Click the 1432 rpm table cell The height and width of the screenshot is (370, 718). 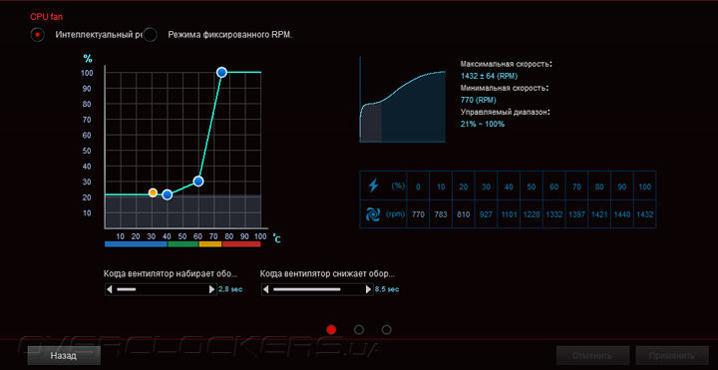(645, 213)
